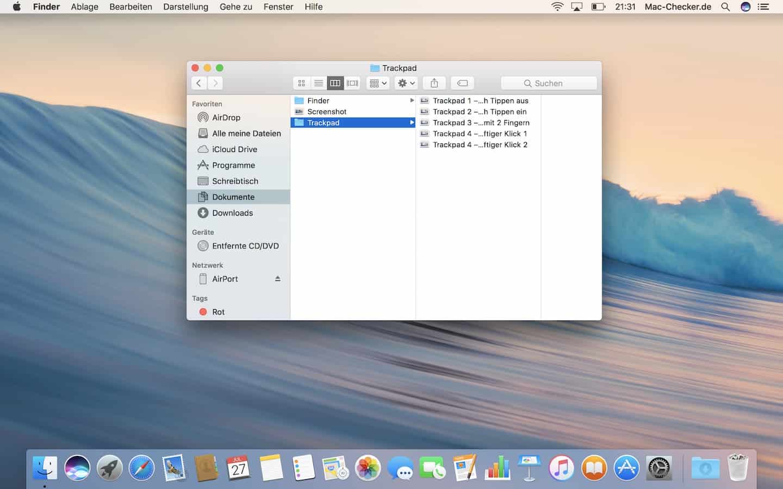Open the arrange-by grid dropdown
This screenshot has height=489, width=783.
(378, 83)
